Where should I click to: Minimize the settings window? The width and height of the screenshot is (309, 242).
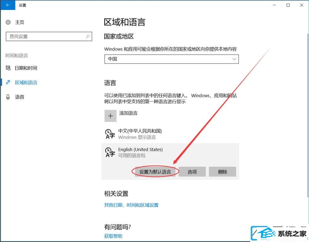point(274,5)
